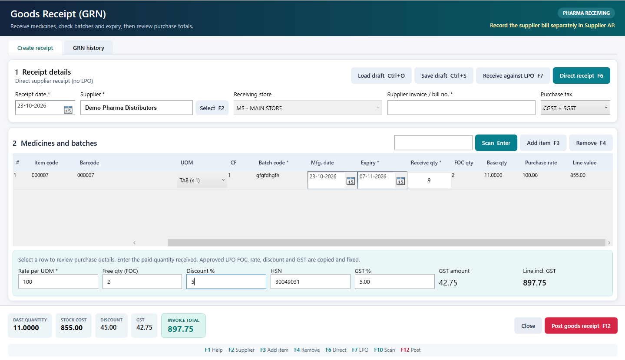Click the Purchase rate column header
This screenshot has height=360, width=625.
tap(541, 163)
